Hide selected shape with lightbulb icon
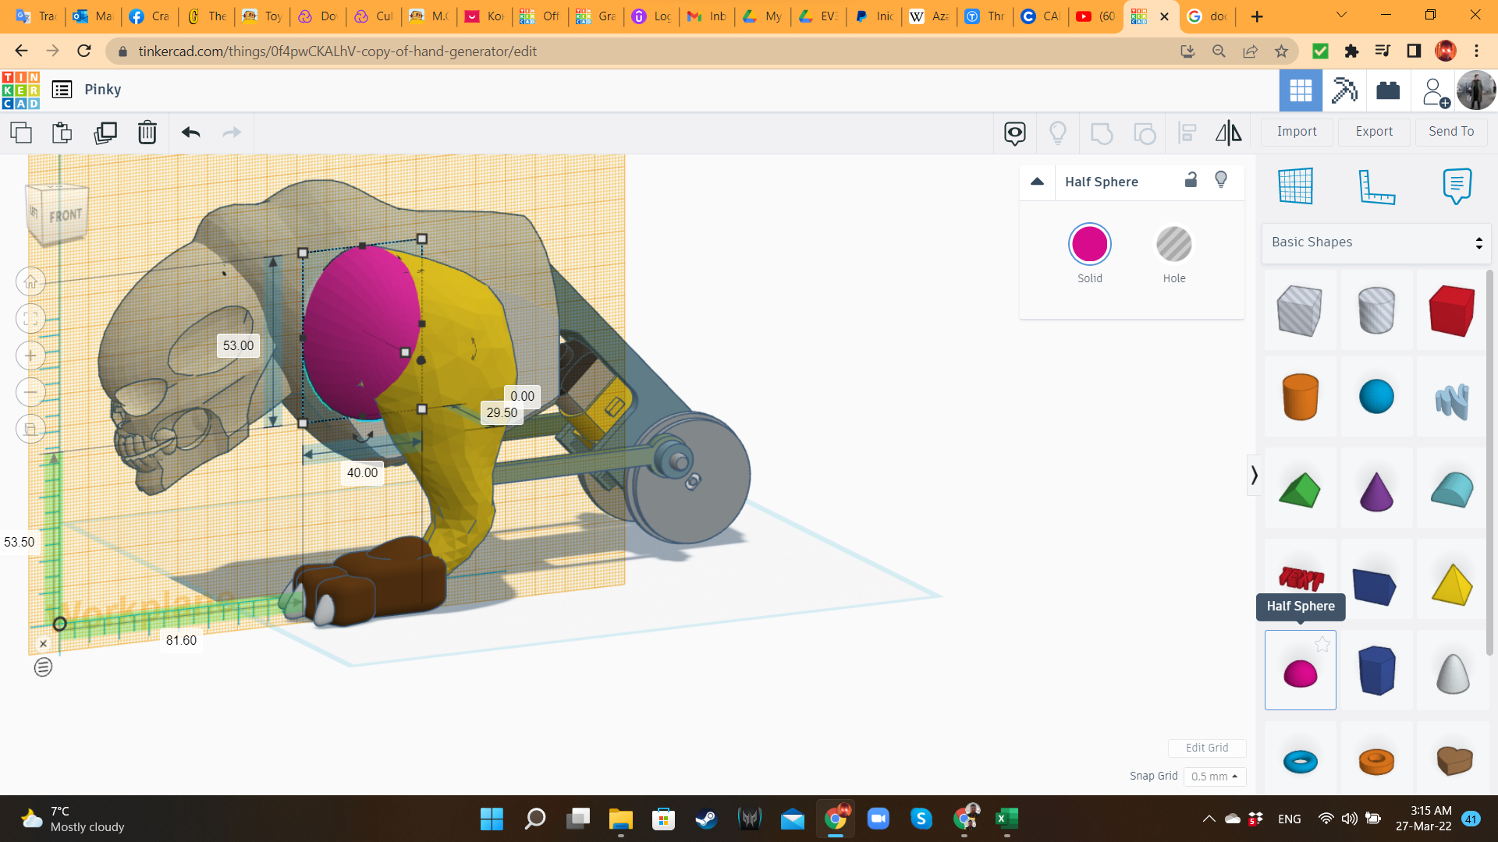 1221,180
